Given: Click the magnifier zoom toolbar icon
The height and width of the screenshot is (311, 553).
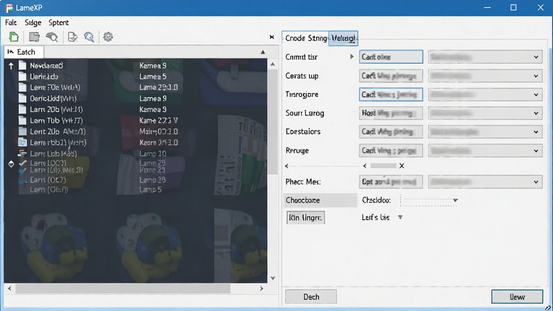Looking at the screenshot, I should pyautogui.click(x=89, y=37).
